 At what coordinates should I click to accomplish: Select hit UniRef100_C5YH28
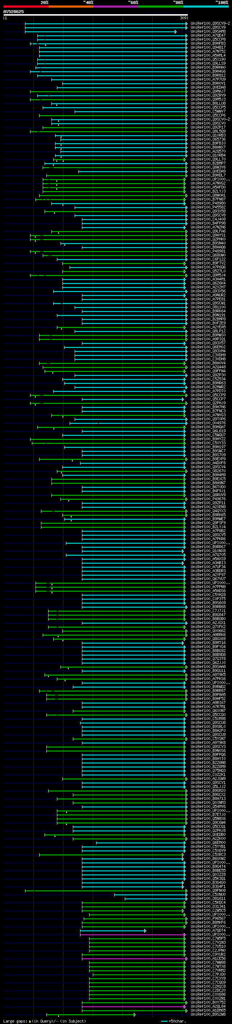click(208, 595)
